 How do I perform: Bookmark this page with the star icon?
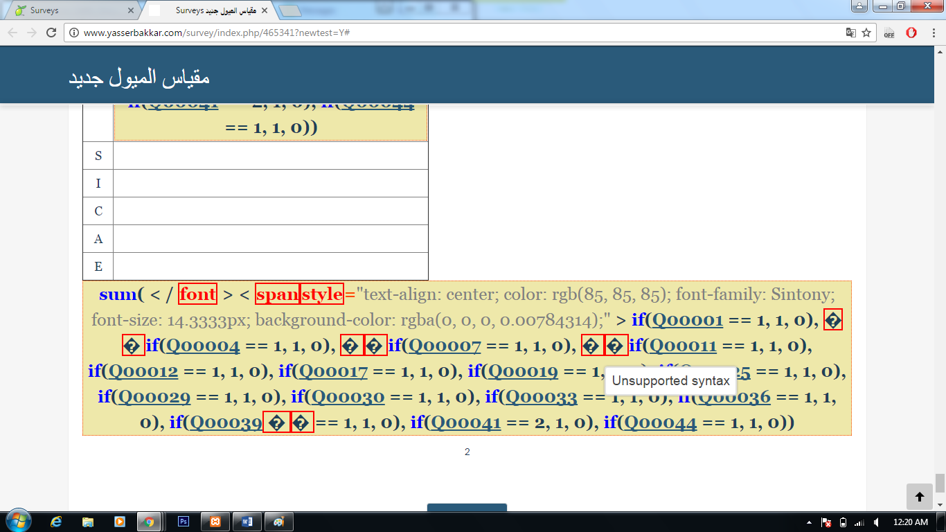coord(866,33)
